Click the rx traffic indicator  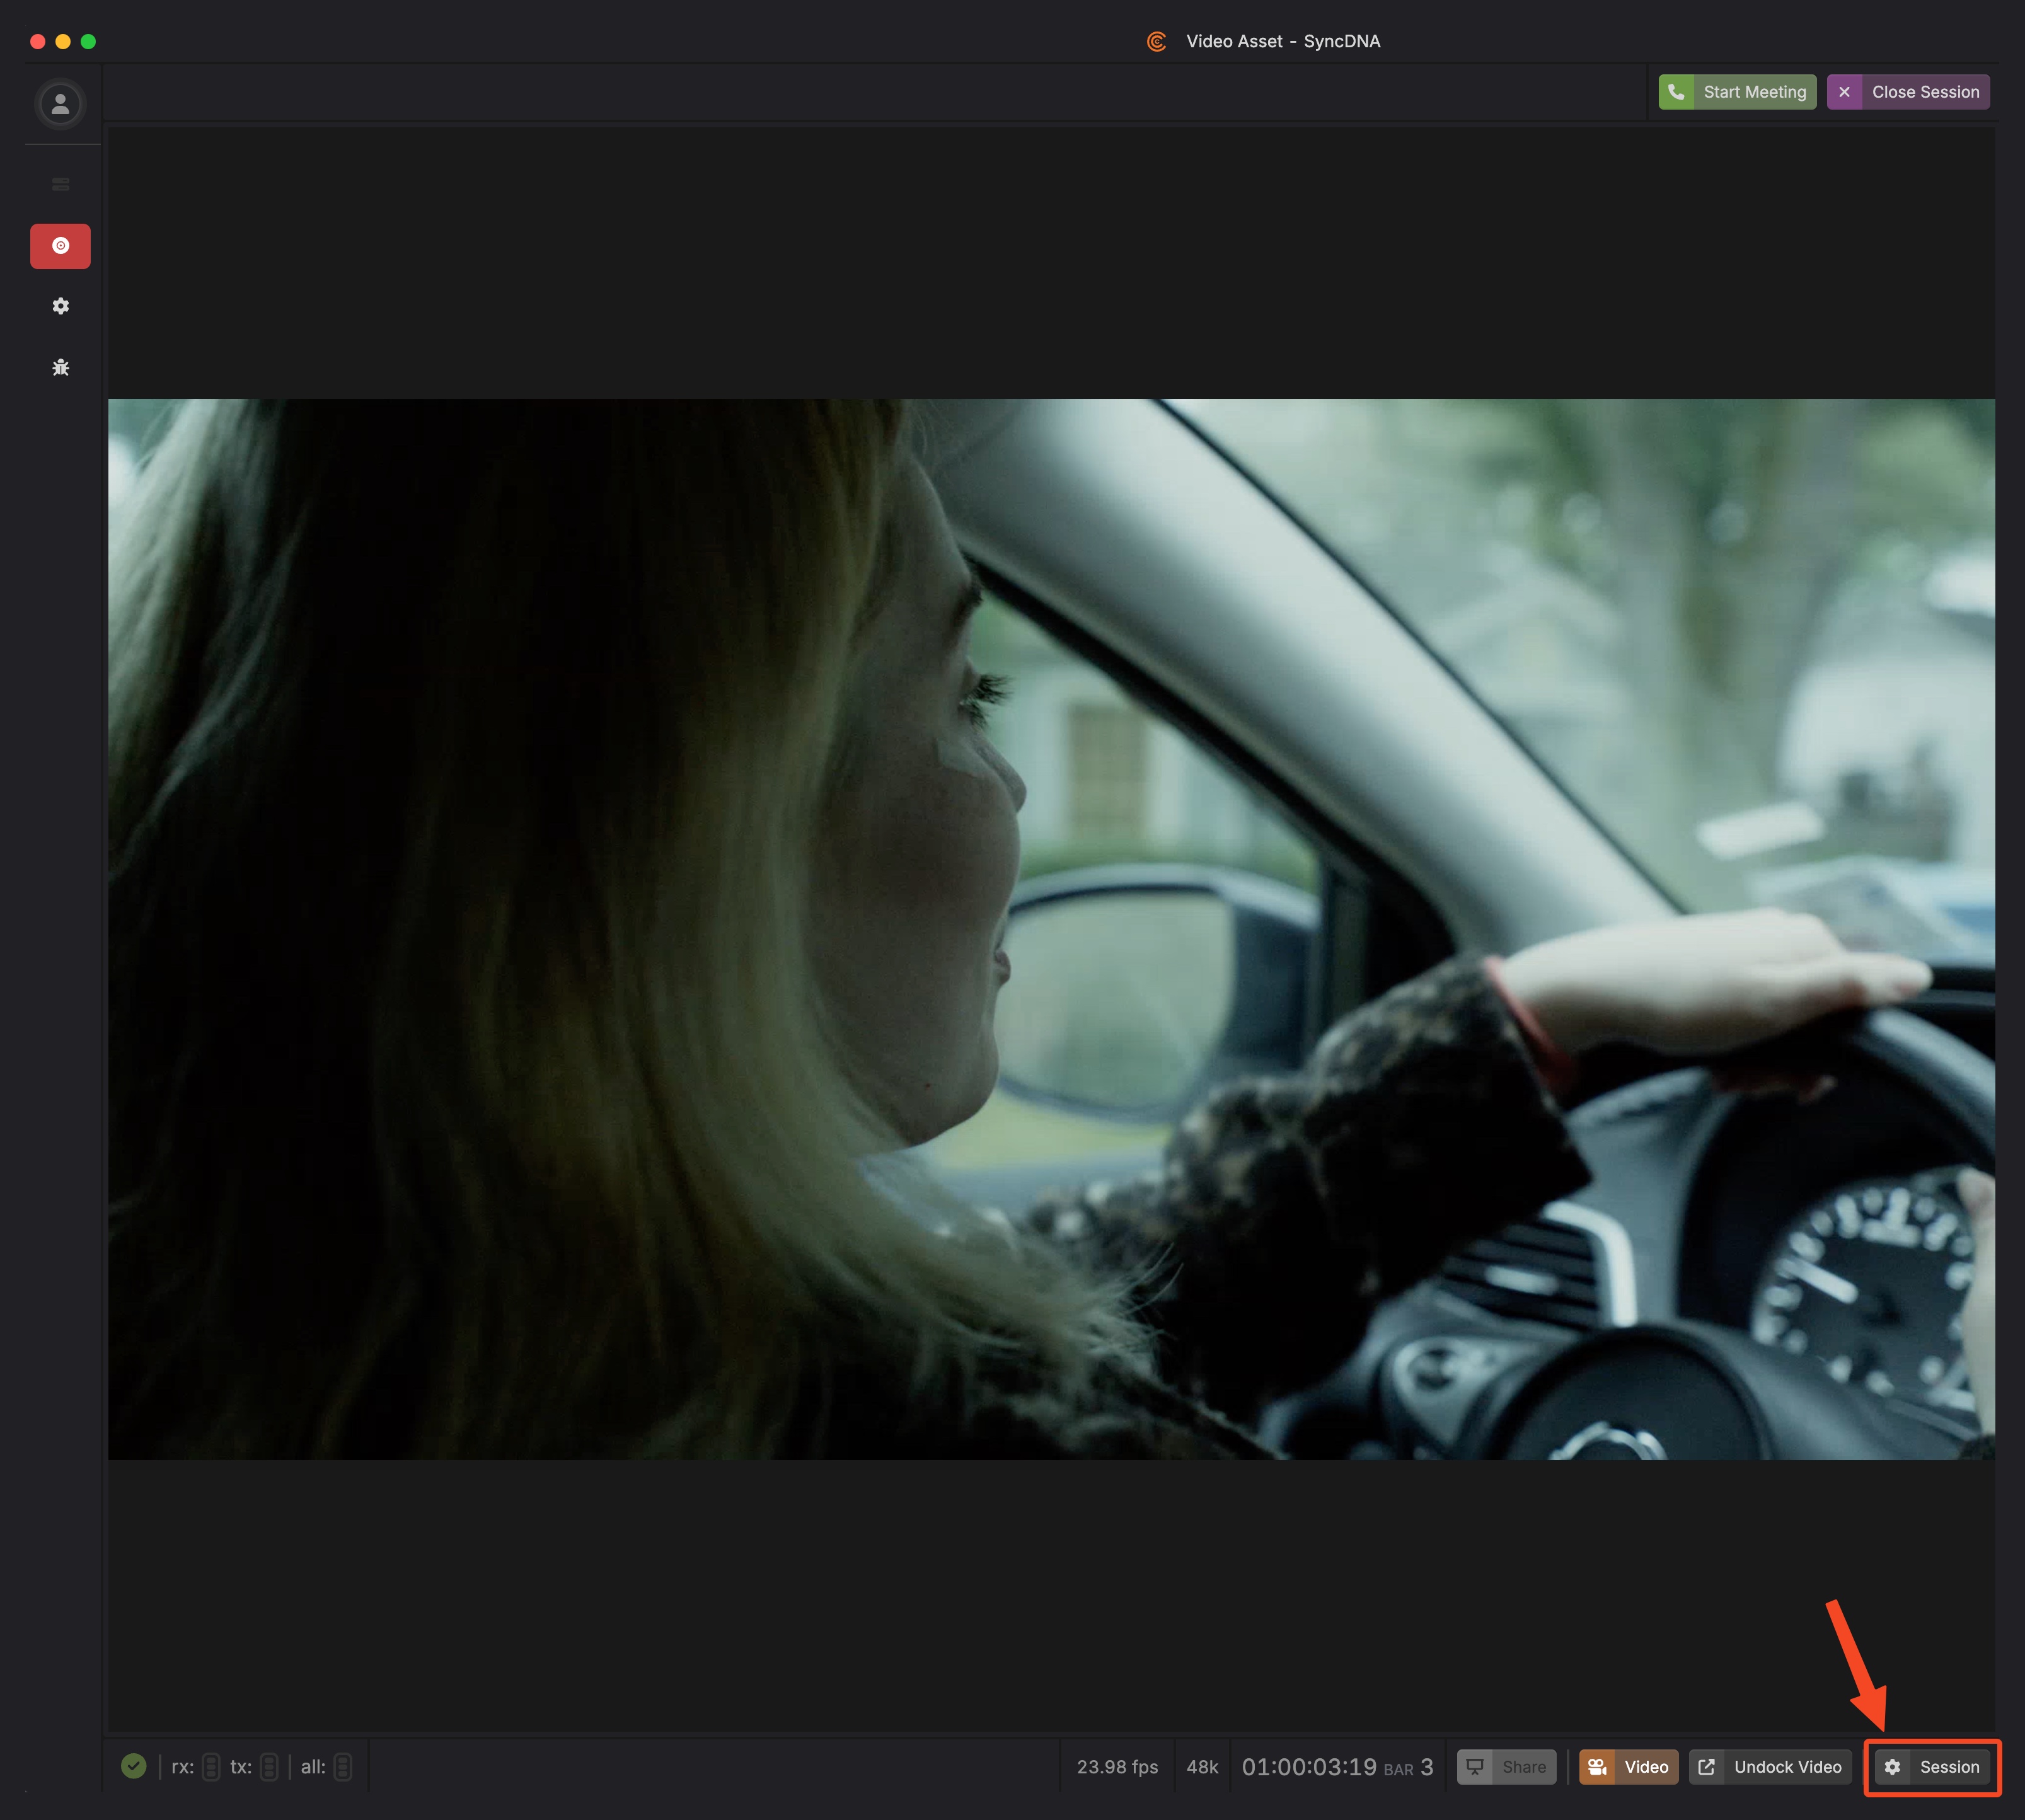[211, 1767]
